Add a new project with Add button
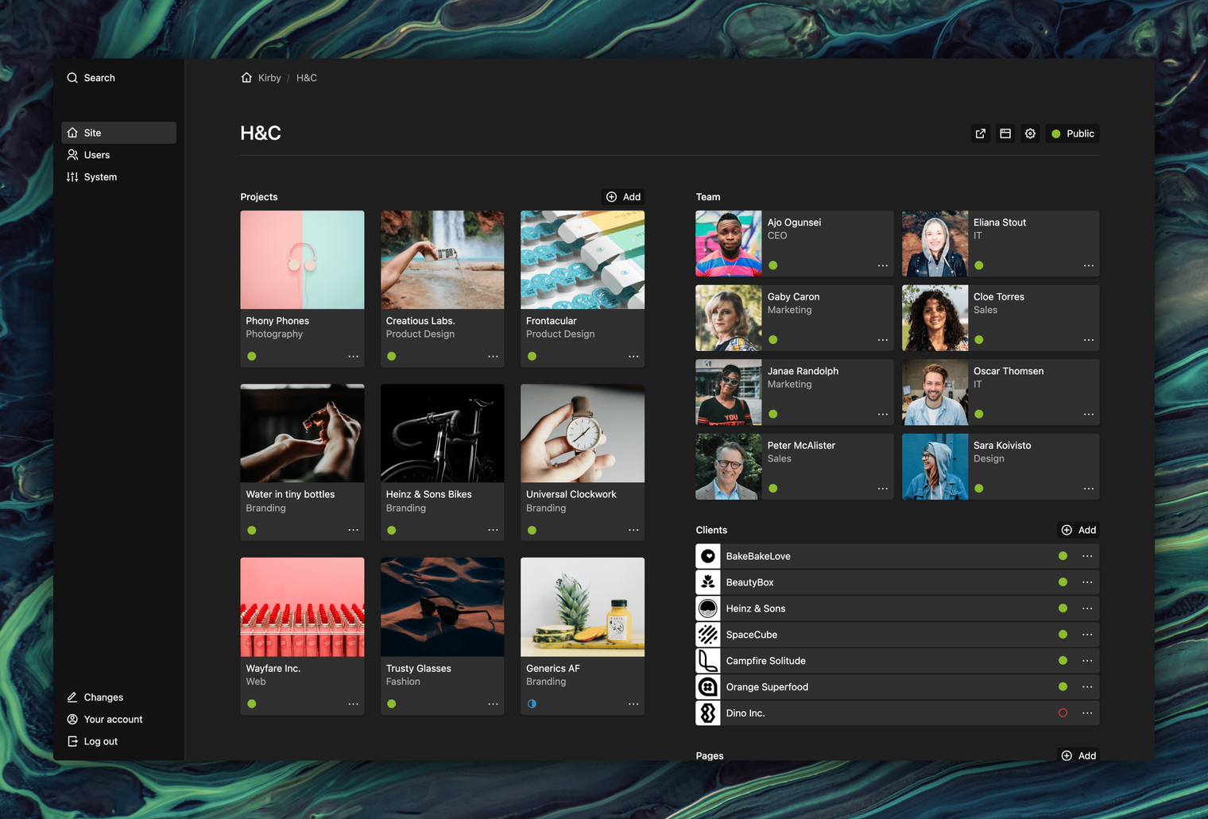The height and width of the screenshot is (819, 1208). (624, 197)
